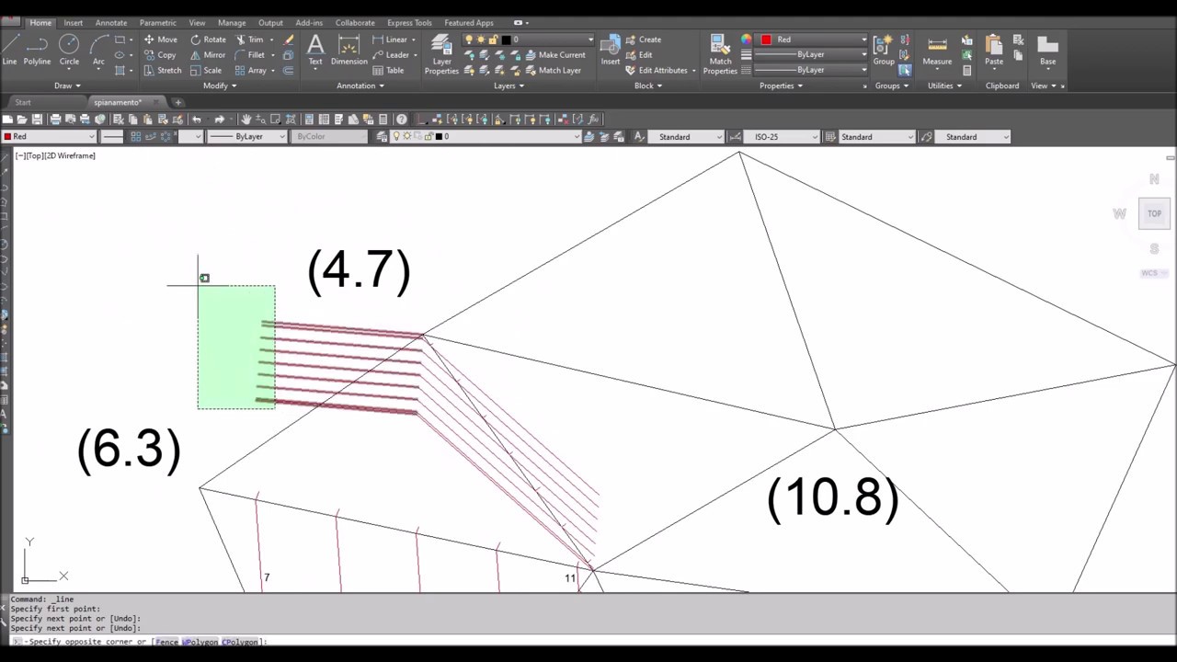Click the Stretch command
Image resolution: width=1177 pixels, height=662 pixels.
point(162,70)
